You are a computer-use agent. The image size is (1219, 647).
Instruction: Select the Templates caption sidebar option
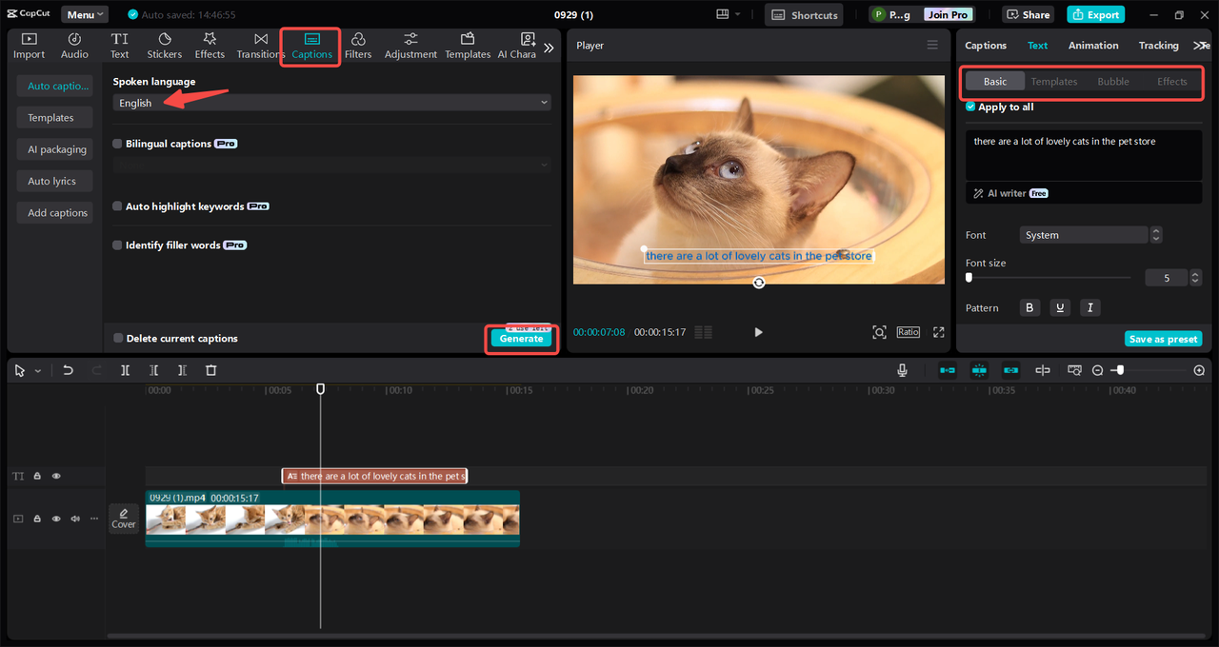pyautogui.click(x=54, y=118)
